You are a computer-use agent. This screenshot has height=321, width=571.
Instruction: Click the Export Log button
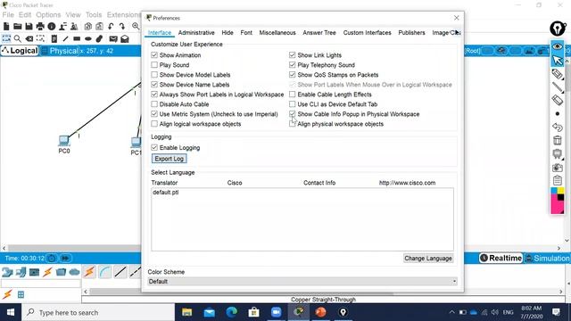[169, 159]
